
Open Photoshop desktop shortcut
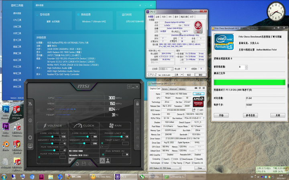coord(6,110)
